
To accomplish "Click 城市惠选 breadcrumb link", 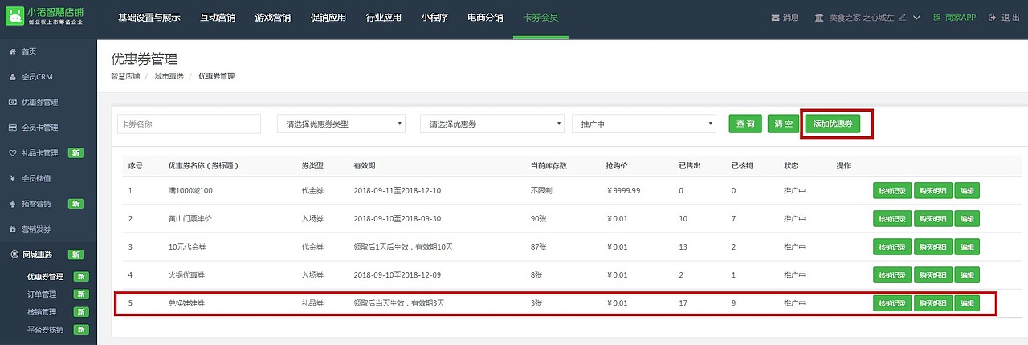I will click(x=169, y=76).
